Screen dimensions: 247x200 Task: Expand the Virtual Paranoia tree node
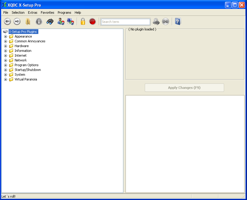(6, 79)
